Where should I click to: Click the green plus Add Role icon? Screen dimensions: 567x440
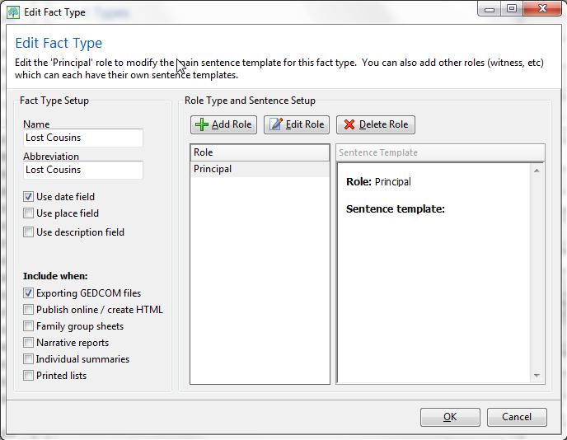(201, 124)
